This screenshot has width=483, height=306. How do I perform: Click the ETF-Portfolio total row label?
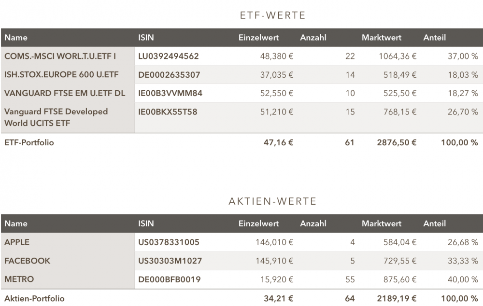pos(29,143)
